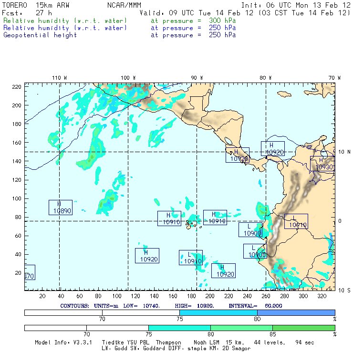Select the green '300 hPa' pressure value
Image resolution: width=353 pixels, height=353 pixels.
click(222, 21)
